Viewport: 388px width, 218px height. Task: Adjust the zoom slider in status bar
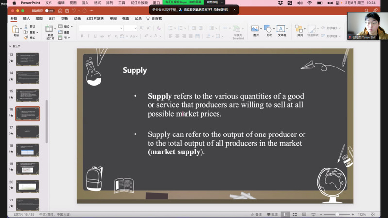coord(337,214)
